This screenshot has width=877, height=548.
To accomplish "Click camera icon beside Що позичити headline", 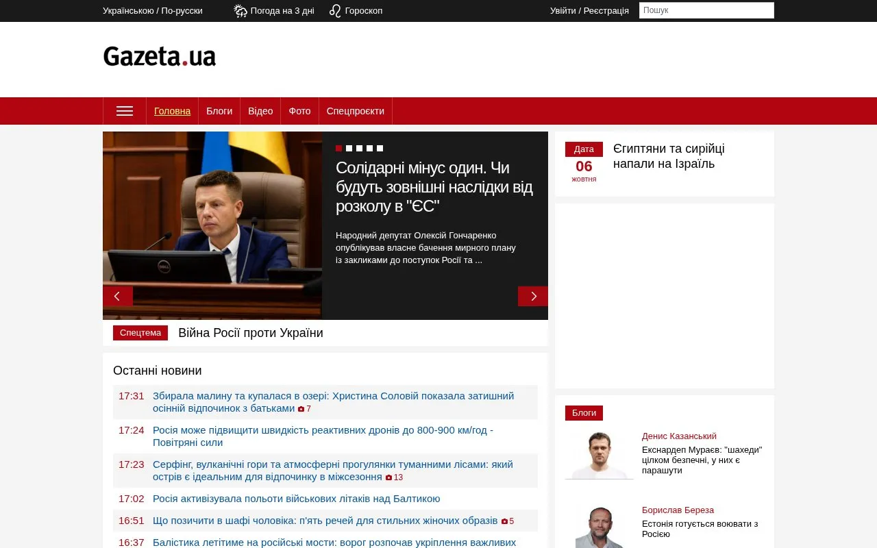I will point(504,521).
